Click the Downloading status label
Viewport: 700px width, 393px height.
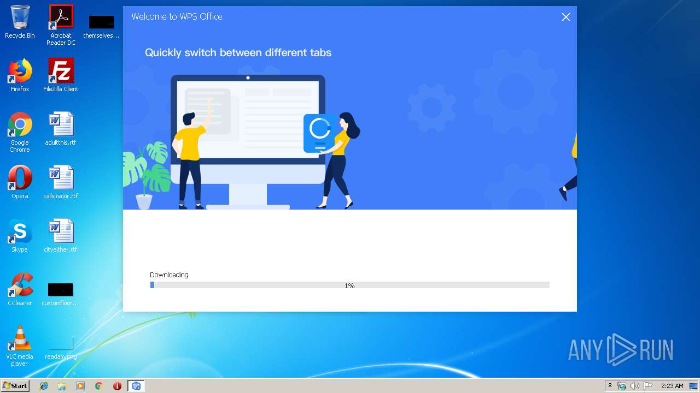coord(169,275)
